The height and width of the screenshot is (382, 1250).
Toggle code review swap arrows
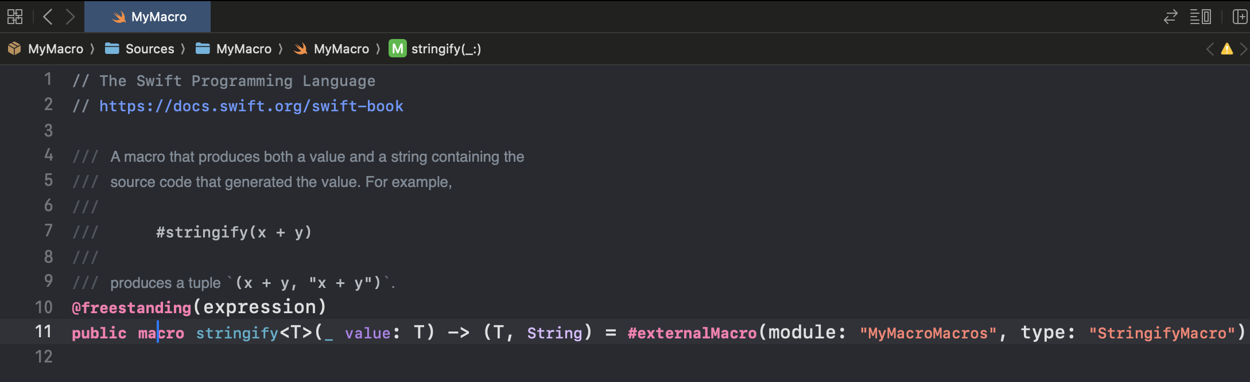pos(1170,17)
